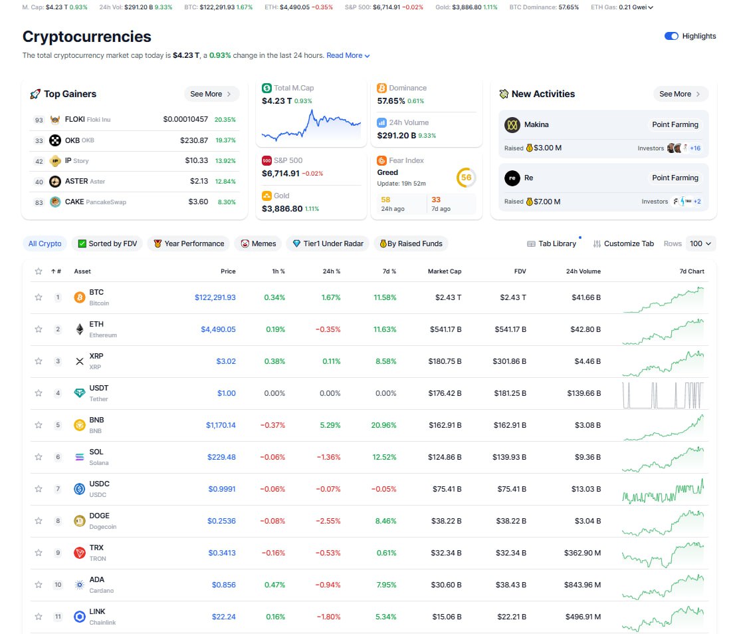Click Point Farming tag for Re

675,178
